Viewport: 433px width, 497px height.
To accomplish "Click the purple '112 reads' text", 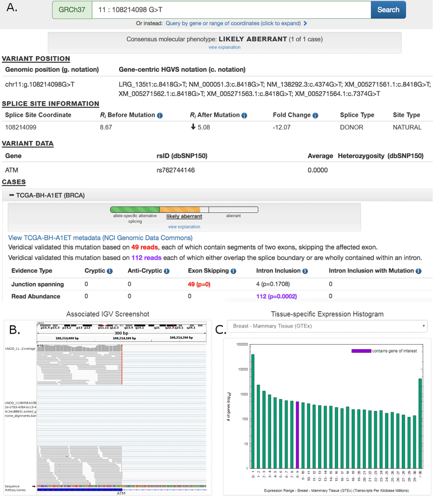I will click(x=146, y=258).
